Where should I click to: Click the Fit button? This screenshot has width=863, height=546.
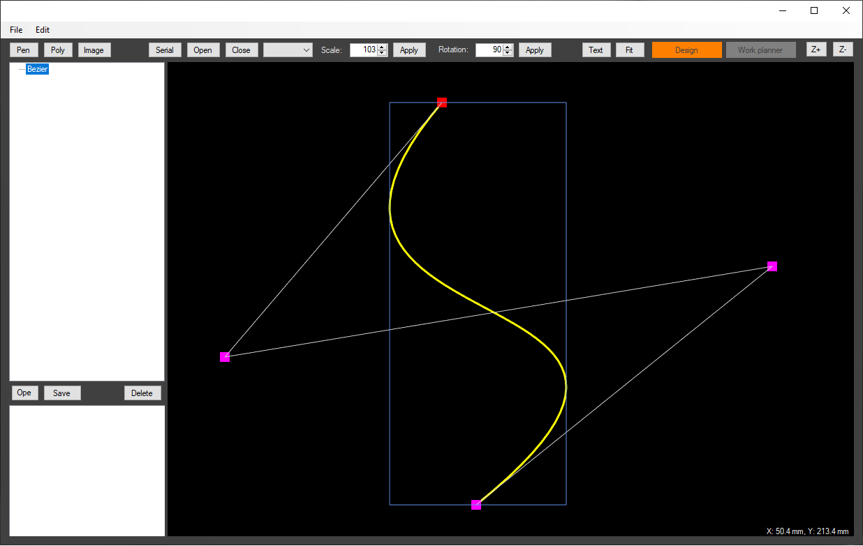coord(630,50)
